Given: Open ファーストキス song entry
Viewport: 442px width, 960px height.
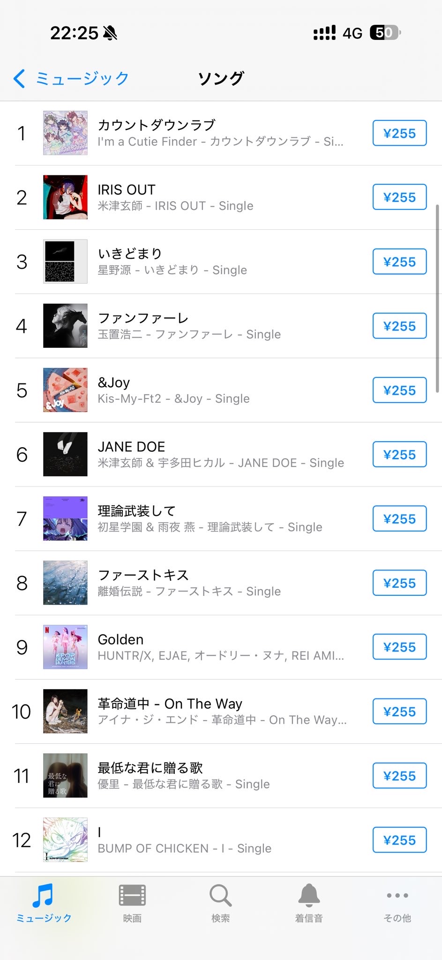Looking at the screenshot, I should click(x=143, y=575).
